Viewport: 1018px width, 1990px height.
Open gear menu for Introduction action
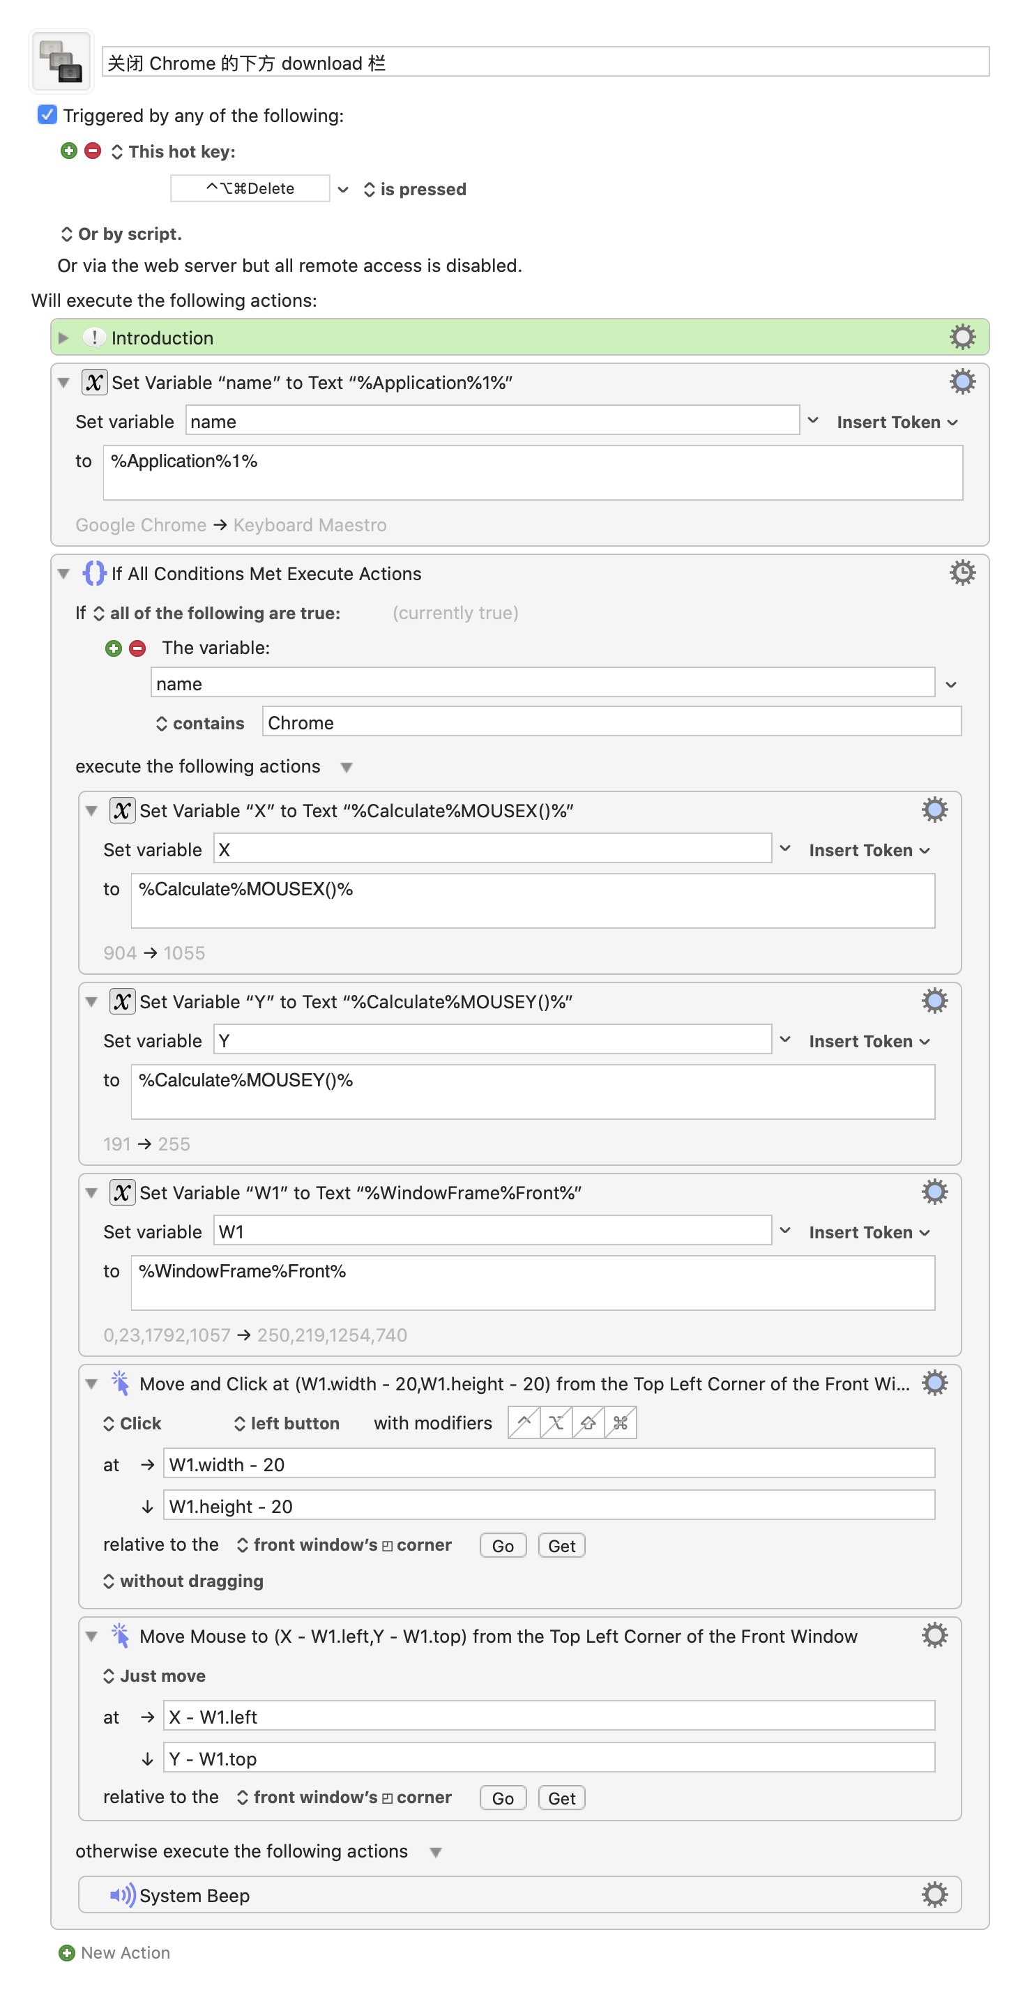click(962, 337)
